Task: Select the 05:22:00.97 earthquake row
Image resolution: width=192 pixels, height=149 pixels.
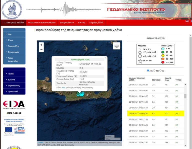Action: point(155,90)
